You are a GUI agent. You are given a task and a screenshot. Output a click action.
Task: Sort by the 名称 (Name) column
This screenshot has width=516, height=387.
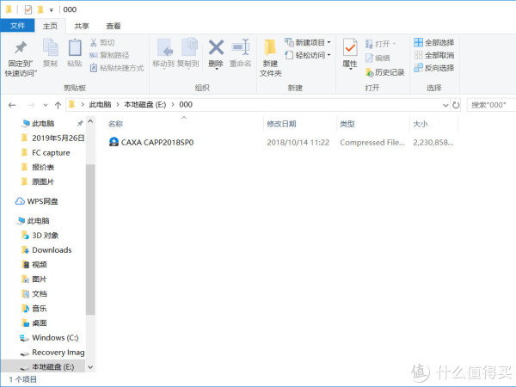click(115, 124)
